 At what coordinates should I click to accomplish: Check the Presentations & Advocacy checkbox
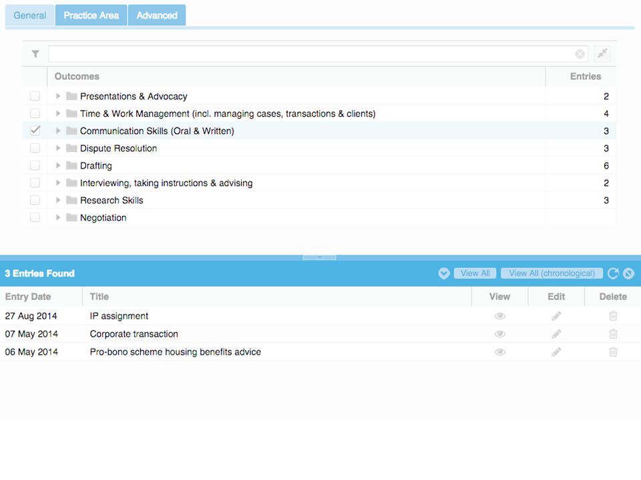(x=35, y=96)
